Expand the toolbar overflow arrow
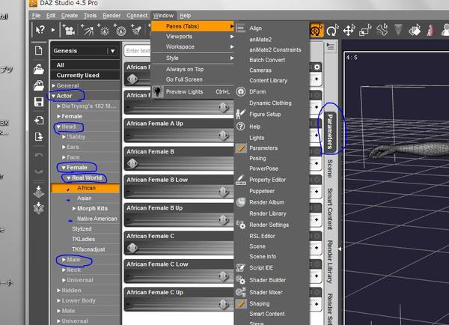449x325 pixels. click(x=53, y=29)
